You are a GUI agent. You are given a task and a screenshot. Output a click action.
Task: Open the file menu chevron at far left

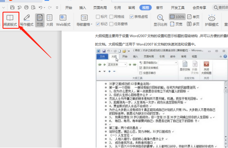click(x=3, y=7)
